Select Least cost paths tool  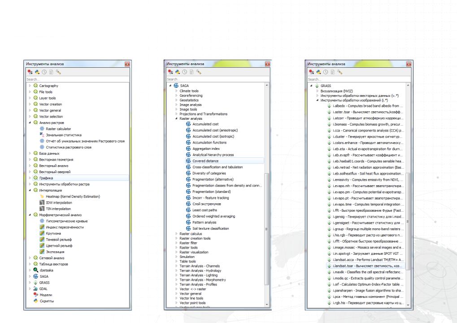pyautogui.click(x=205, y=210)
